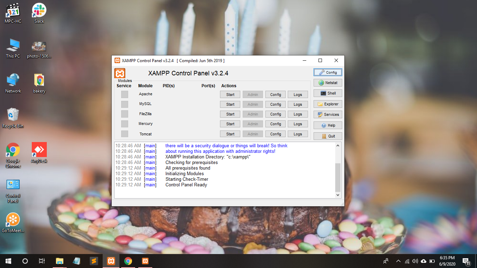Image resolution: width=477 pixels, height=268 pixels.
Task: Open Tomcat Config menu
Action: [276, 134]
